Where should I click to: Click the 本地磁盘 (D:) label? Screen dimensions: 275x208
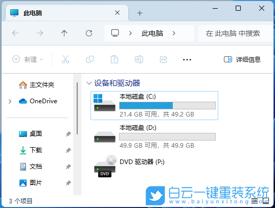point(138,127)
